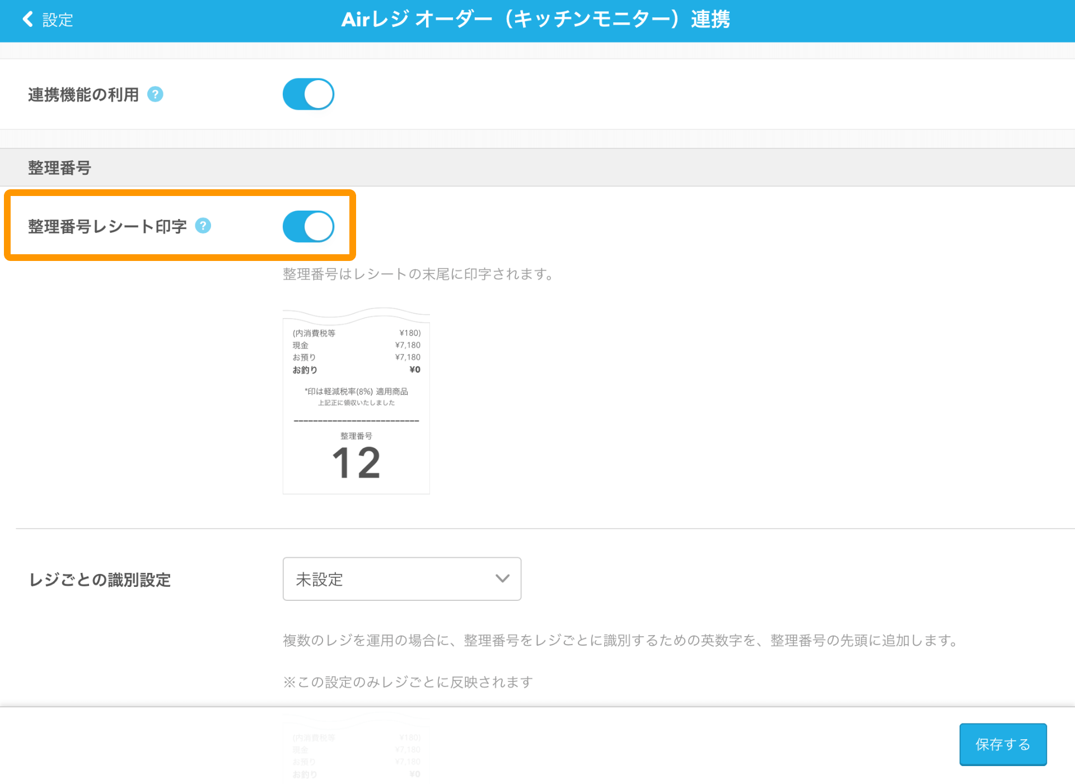This screenshot has height=784, width=1075.
Task: Go back using the 設定 chevron icon
Action: tap(27, 20)
